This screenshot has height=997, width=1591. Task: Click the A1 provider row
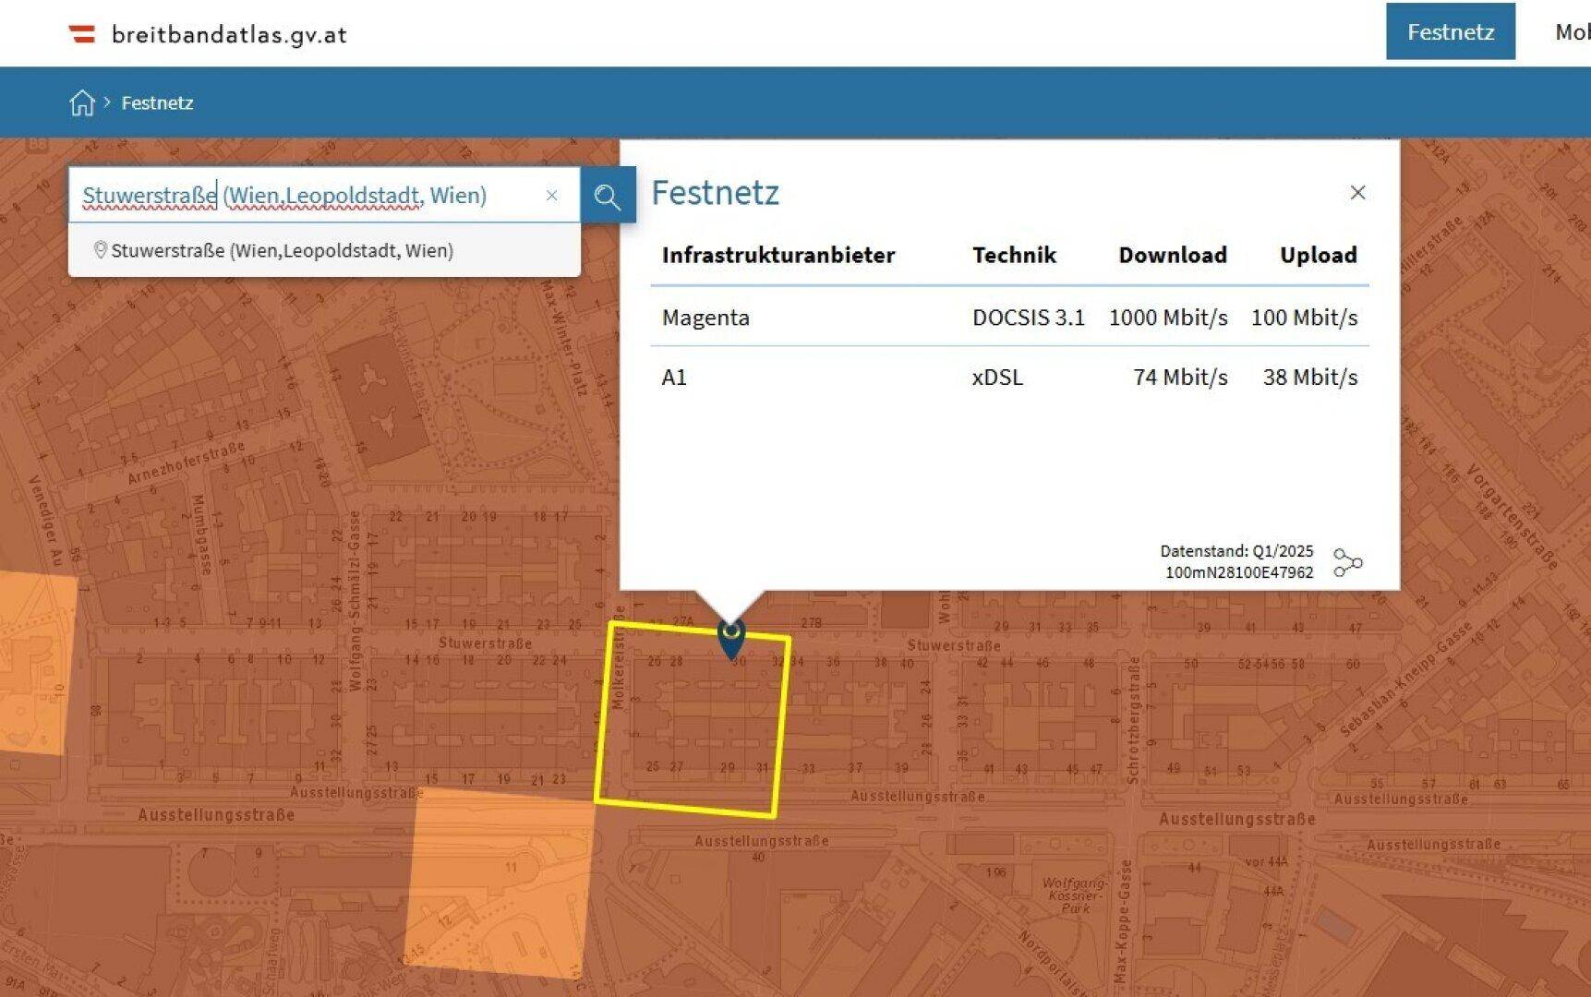(1009, 378)
